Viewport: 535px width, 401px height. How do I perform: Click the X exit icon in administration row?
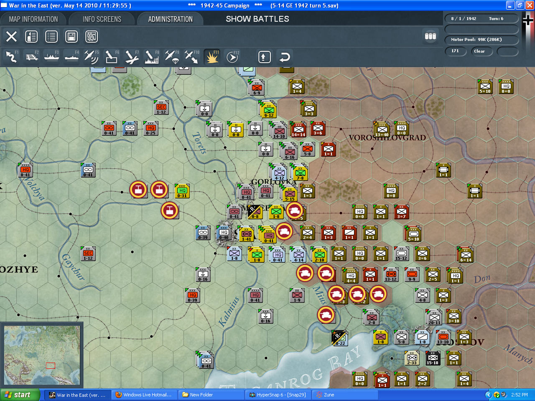tap(12, 36)
